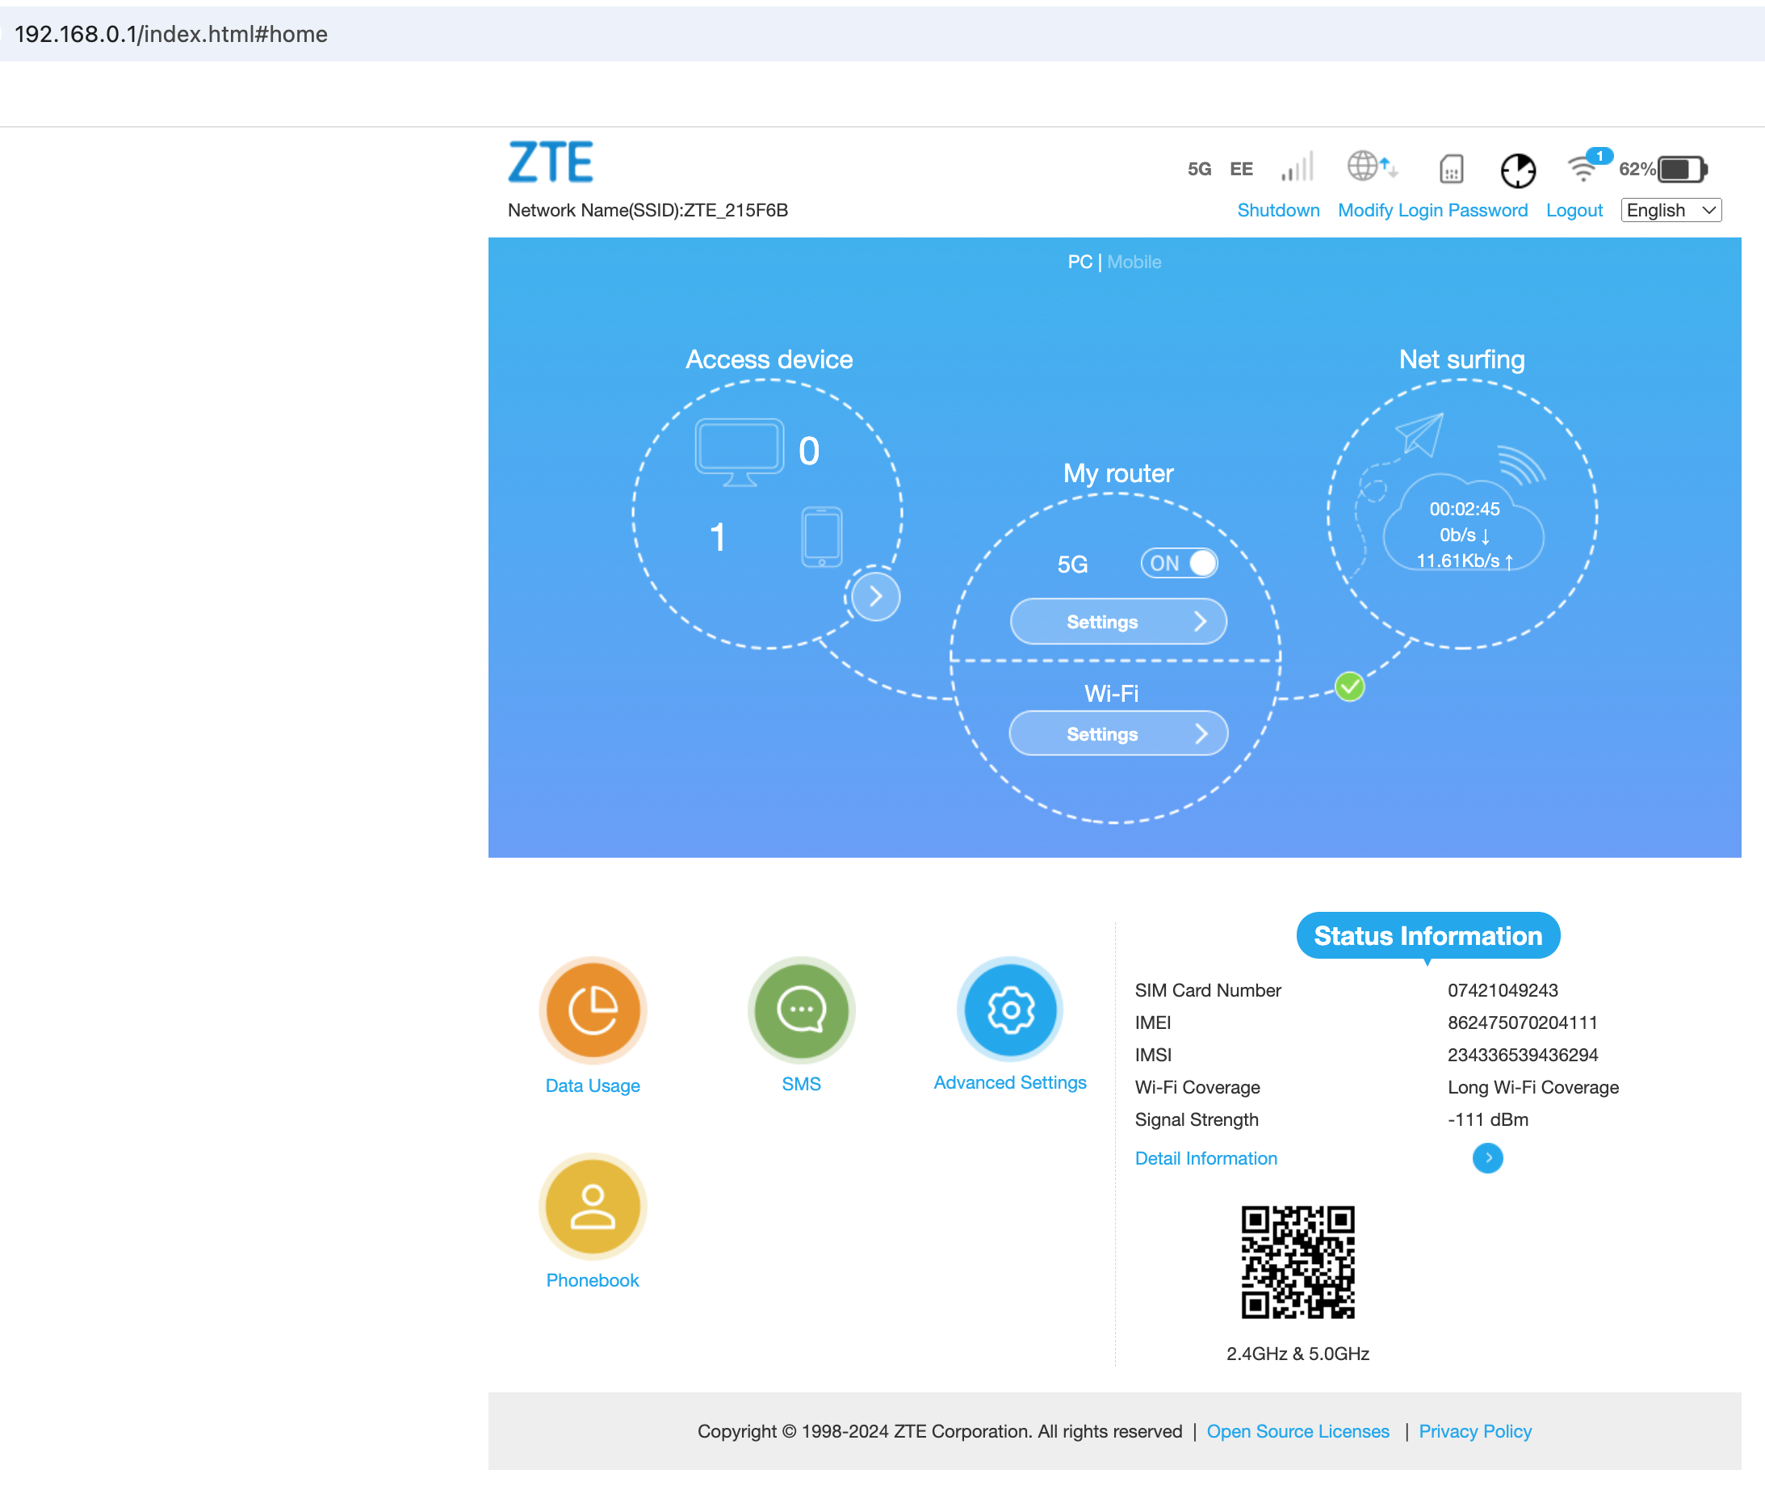Switch to the Mobile view tab

click(x=1134, y=262)
